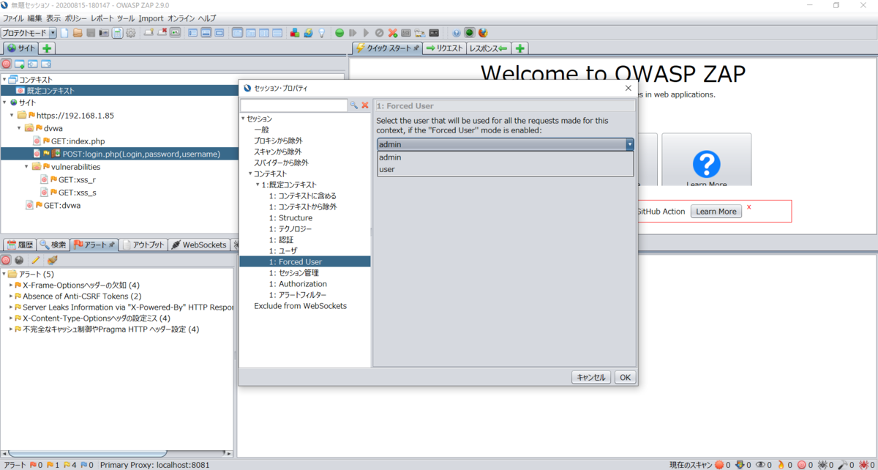Expand the Absence of Anti-CSRF Tokens alert
Image resolution: width=878 pixels, height=470 pixels.
tap(11, 296)
